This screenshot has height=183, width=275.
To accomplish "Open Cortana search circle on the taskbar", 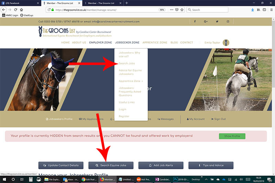I will point(13,179).
